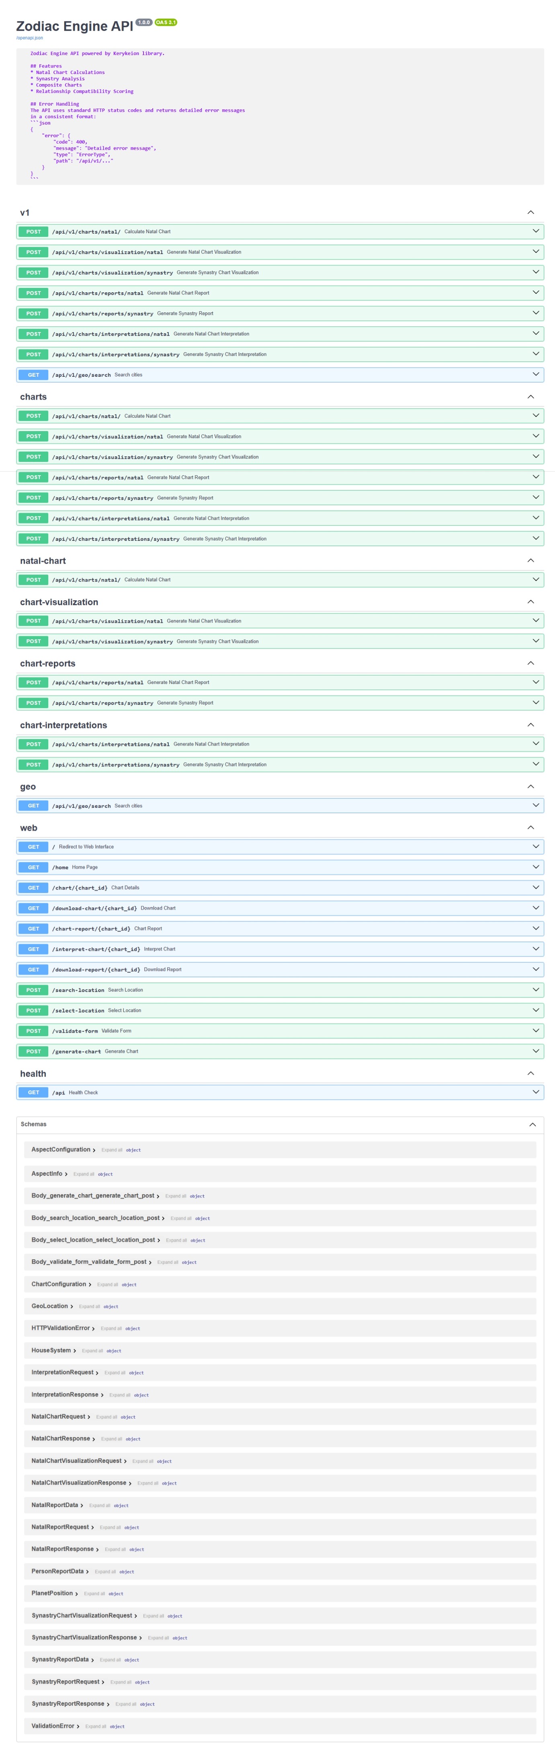Screen dimensions: 555x1753
Task: Open the /api Health Check endpoint
Action: 280,1092
